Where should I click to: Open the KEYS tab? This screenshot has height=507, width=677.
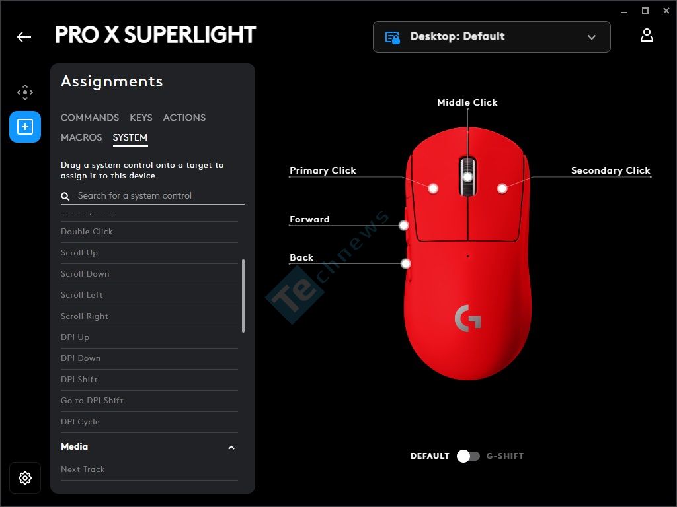[141, 118]
